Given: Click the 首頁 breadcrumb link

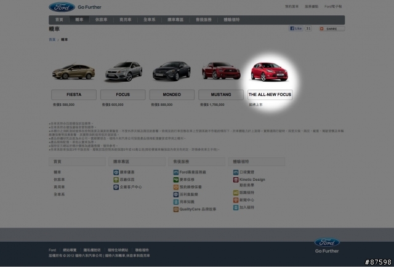Looking at the screenshot, I should (x=52, y=40).
